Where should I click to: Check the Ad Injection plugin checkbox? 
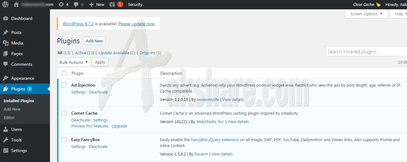(64, 85)
